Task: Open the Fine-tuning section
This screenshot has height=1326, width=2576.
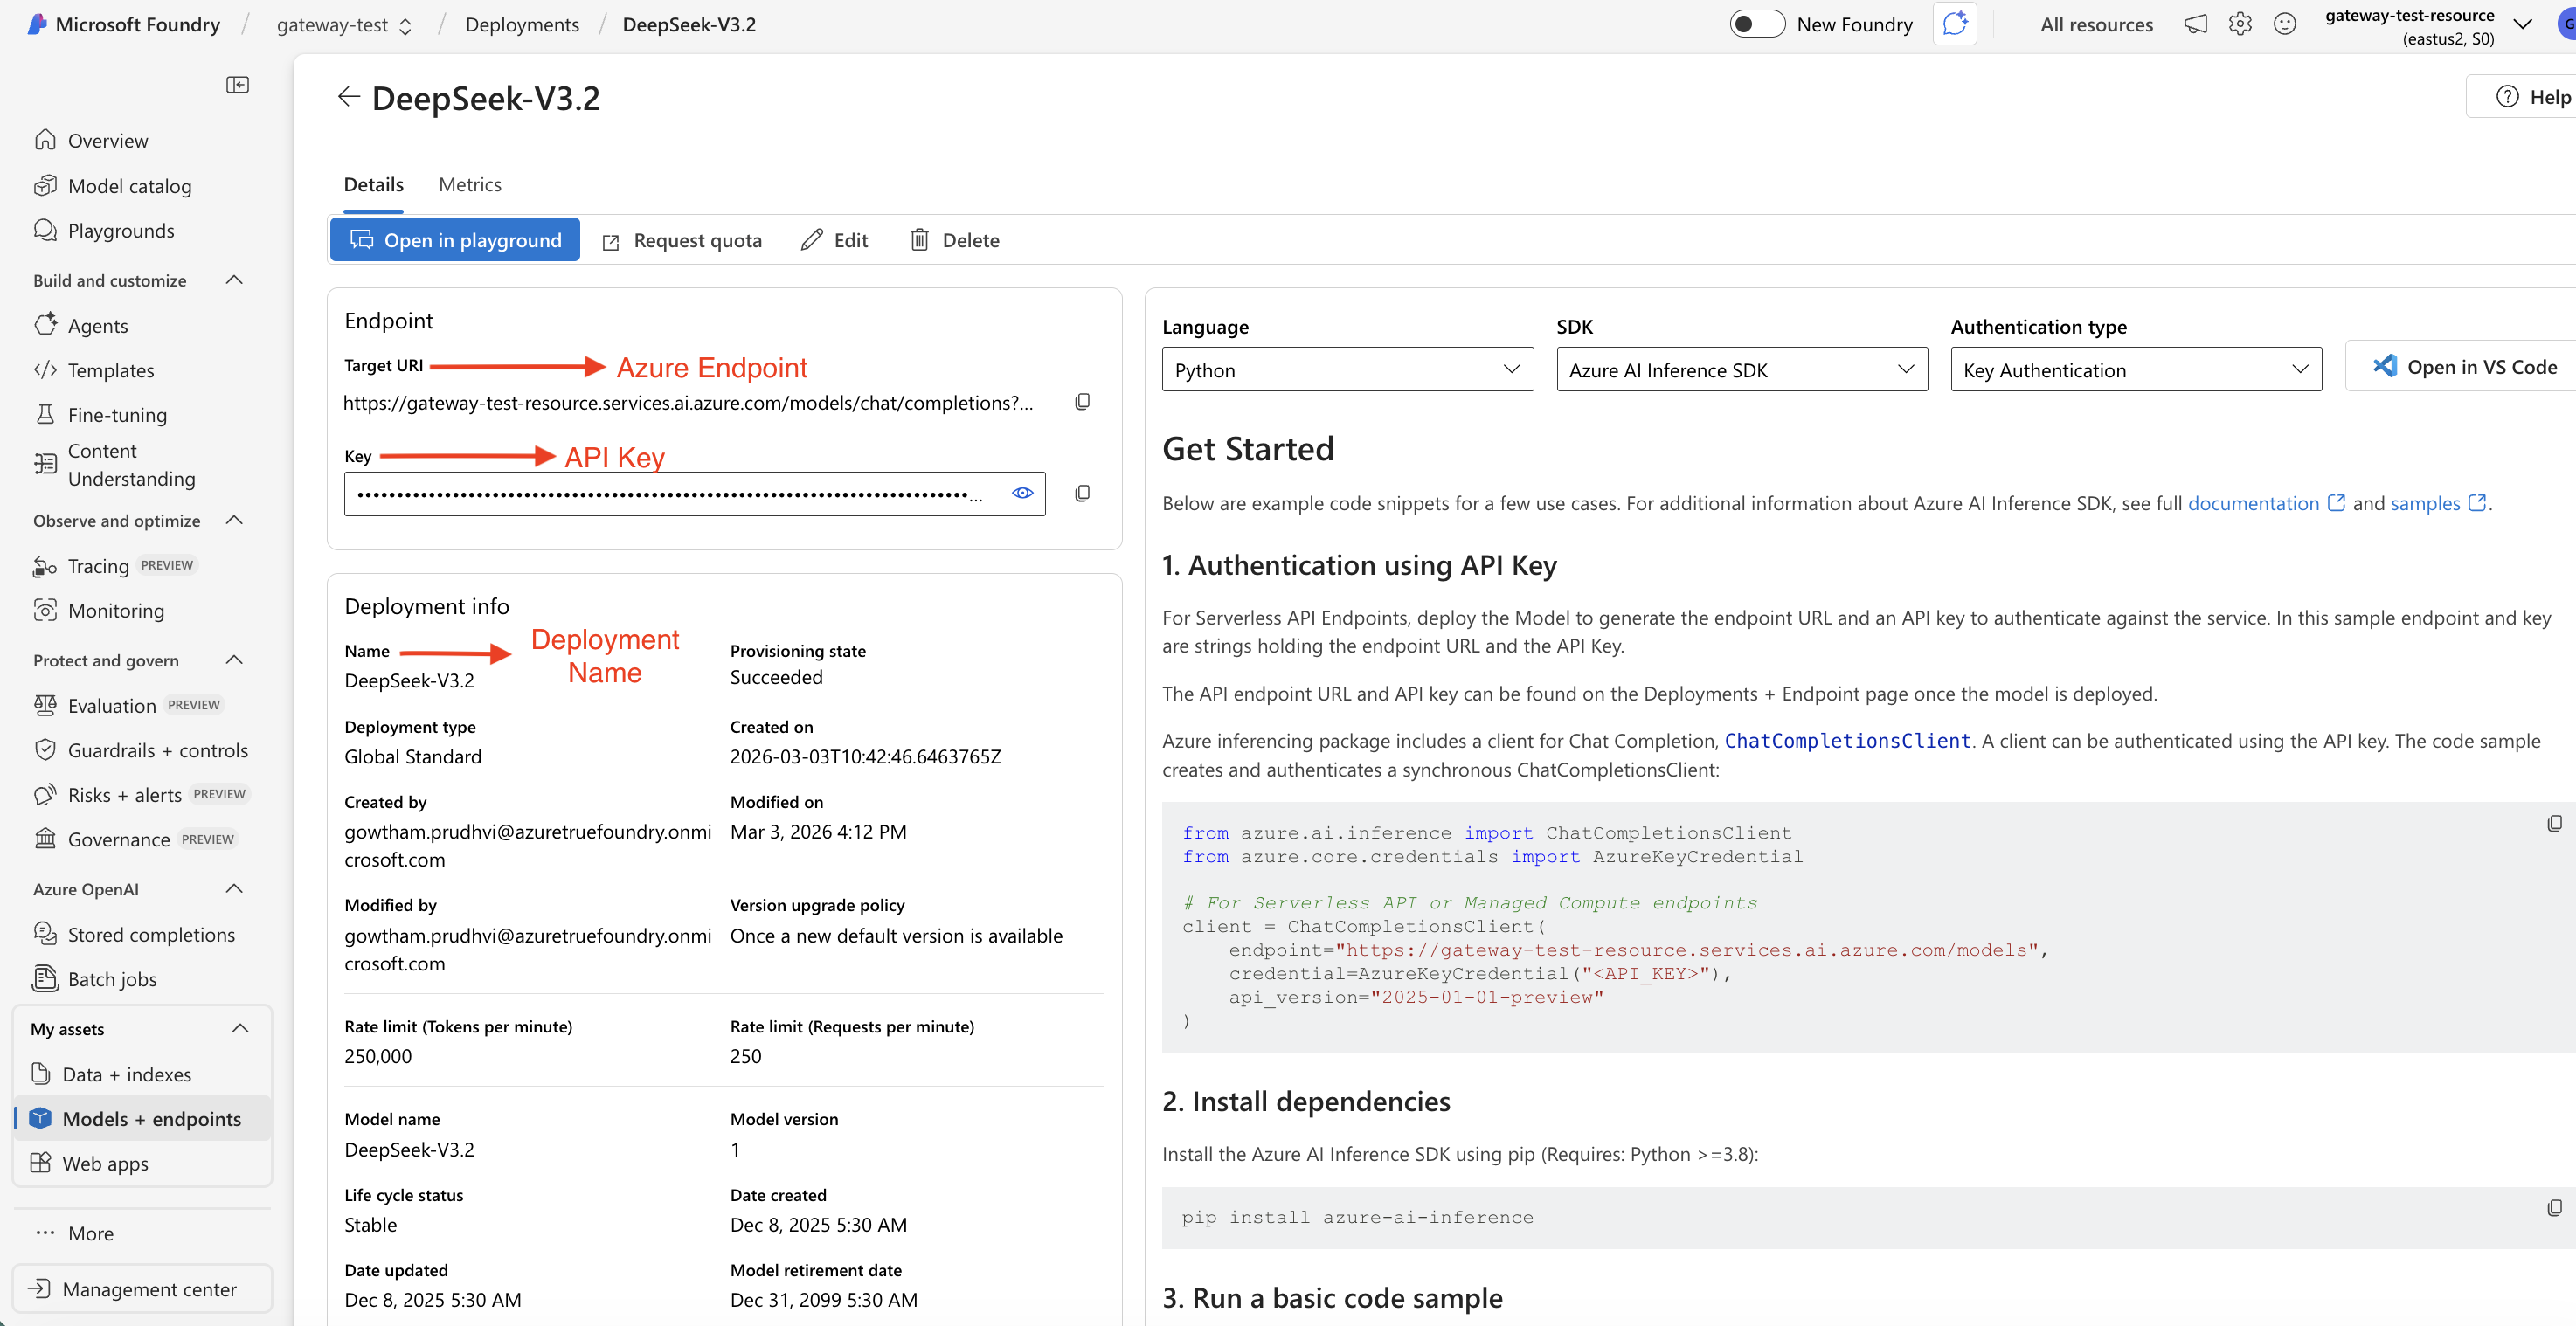Action: point(117,414)
